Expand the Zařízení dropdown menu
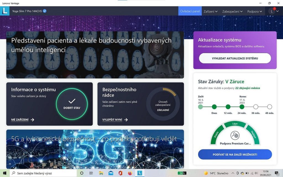This screenshot has height=177, width=283. click(210, 11)
